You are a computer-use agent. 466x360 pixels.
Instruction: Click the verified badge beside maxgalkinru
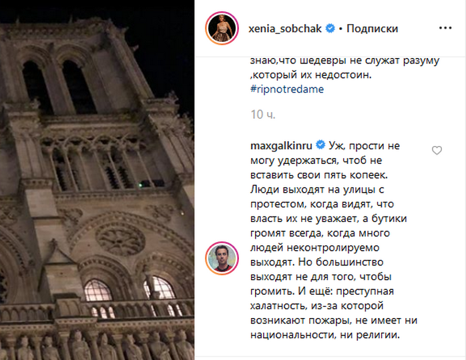320,145
